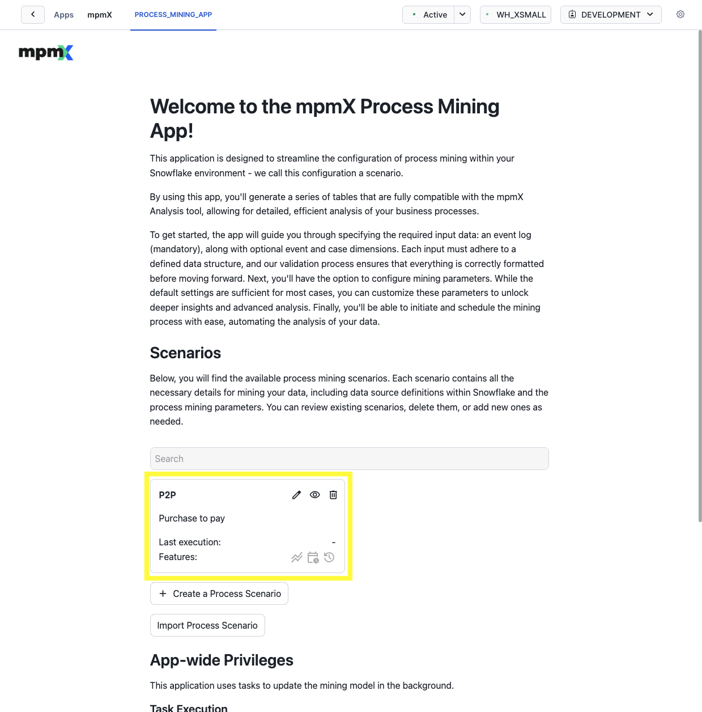Image resolution: width=702 pixels, height=712 pixels.
Task: Click the calendar schedule feature icon on P2P card
Action: (x=313, y=558)
